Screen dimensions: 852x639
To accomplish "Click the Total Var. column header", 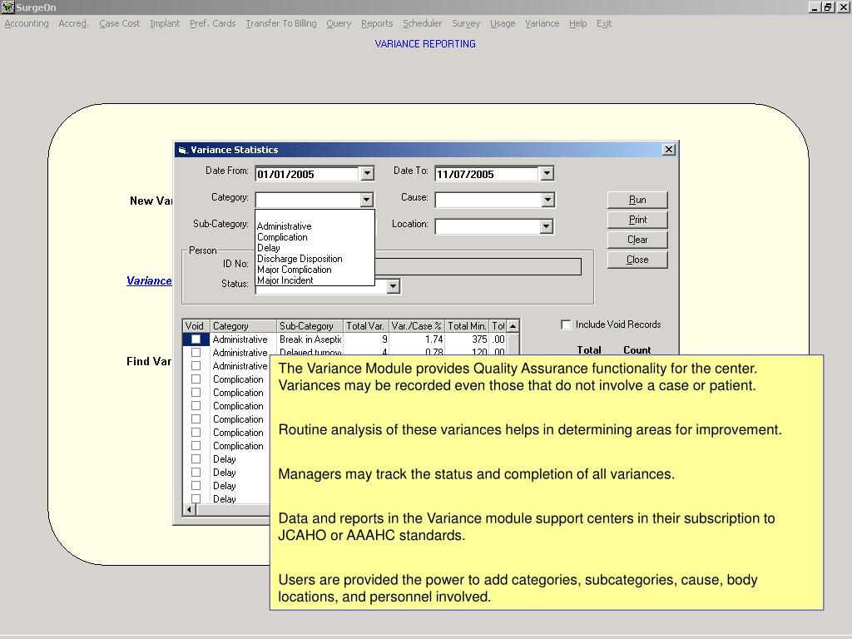I will pyautogui.click(x=366, y=326).
